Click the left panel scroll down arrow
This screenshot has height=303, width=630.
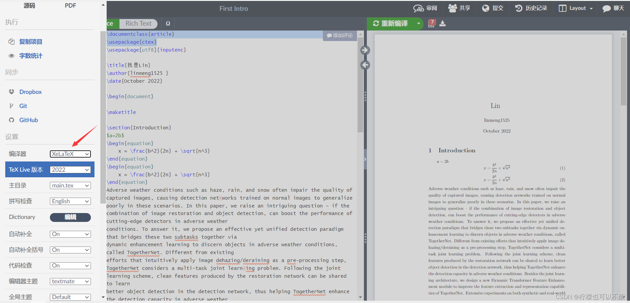103,297
